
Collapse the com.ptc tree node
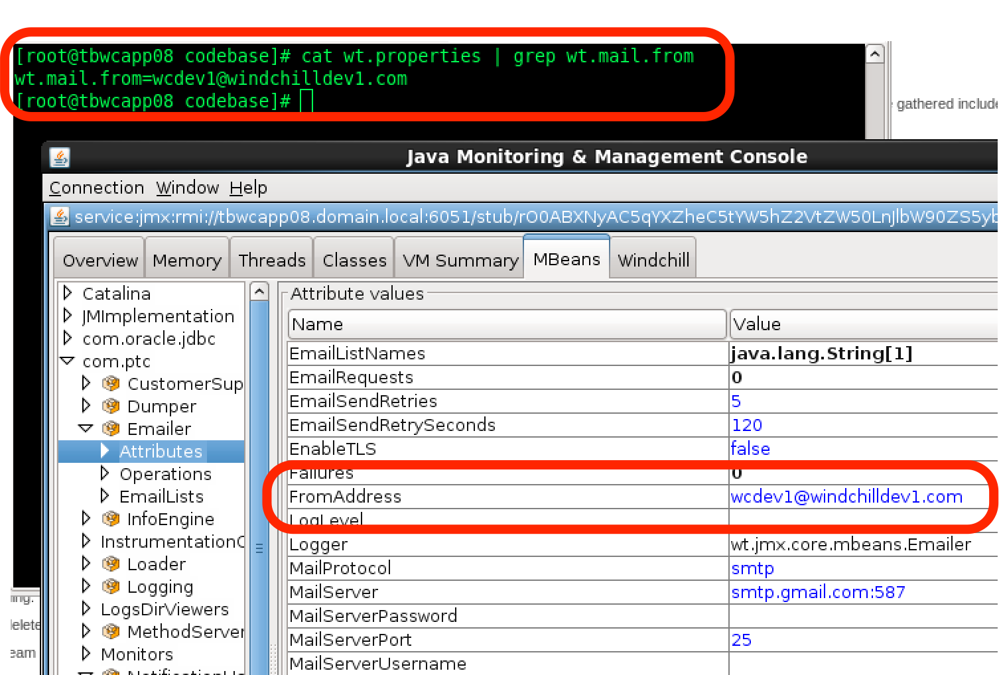68,361
